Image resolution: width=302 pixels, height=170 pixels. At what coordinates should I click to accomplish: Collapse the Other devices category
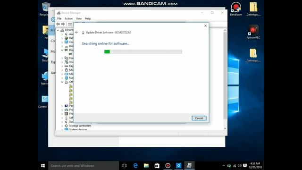[62, 82]
